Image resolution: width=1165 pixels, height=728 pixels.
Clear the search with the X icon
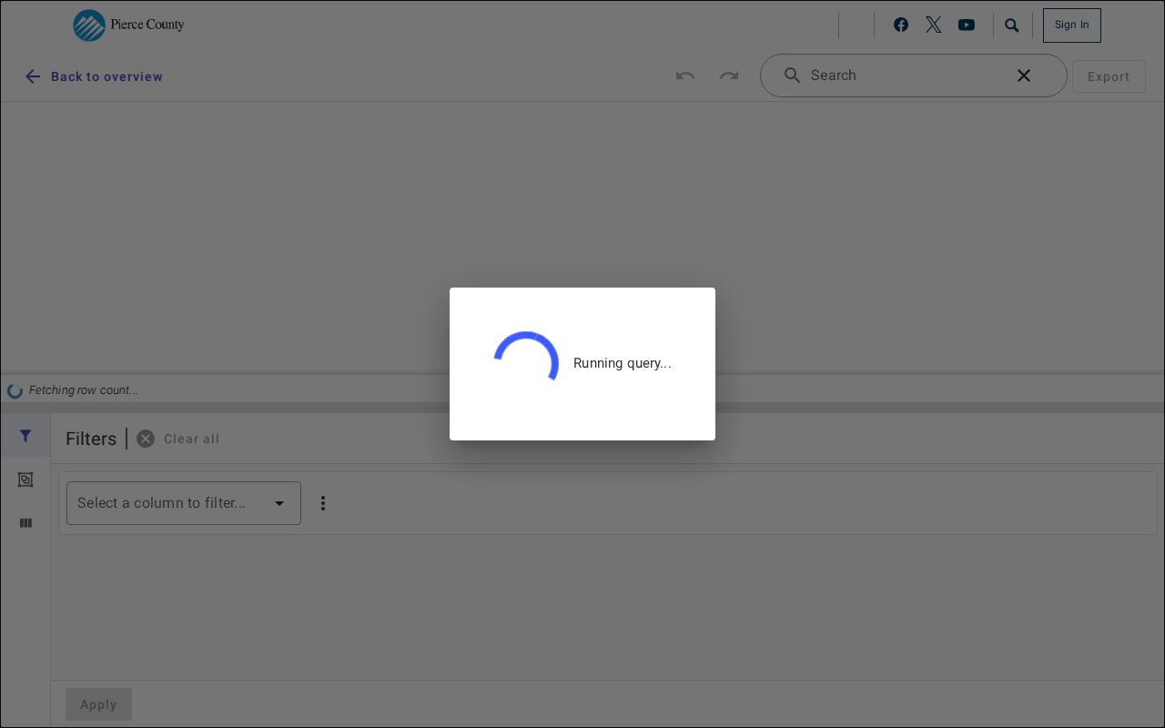(1024, 76)
